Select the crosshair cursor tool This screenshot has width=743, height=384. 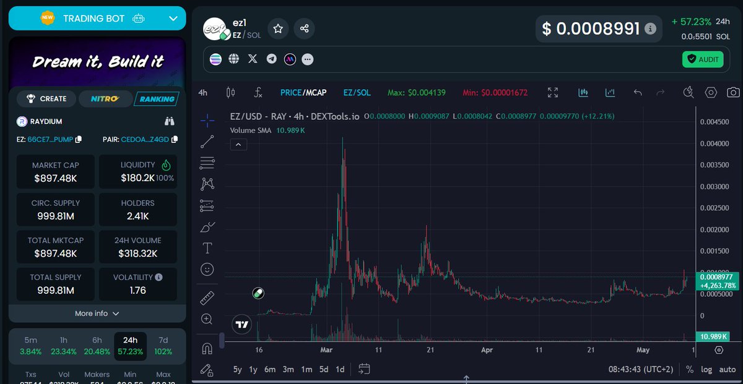(x=207, y=119)
